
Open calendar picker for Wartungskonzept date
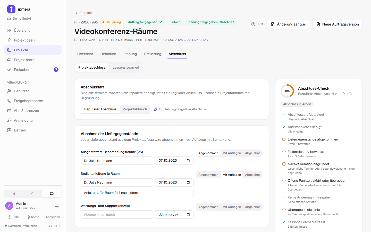(x=188, y=214)
